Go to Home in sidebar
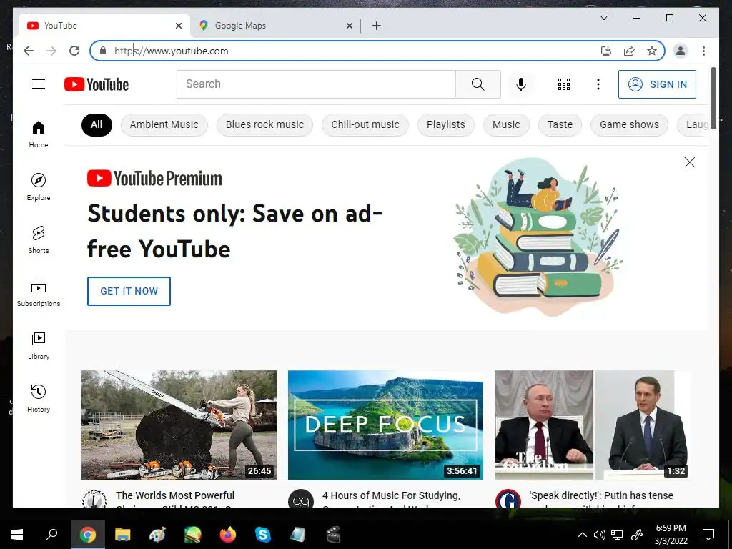This screenshot has width=732, height=549. tap(39, 134)
